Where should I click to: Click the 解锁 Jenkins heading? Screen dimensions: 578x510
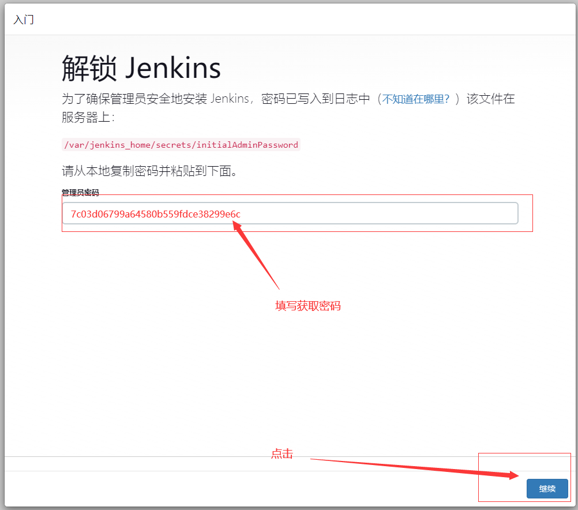(141, 68)
